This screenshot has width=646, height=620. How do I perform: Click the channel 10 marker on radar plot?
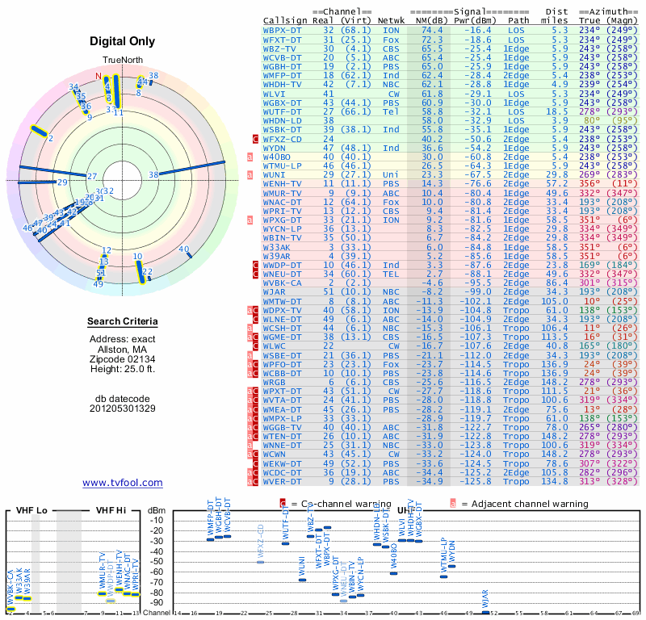click(140, 272)
